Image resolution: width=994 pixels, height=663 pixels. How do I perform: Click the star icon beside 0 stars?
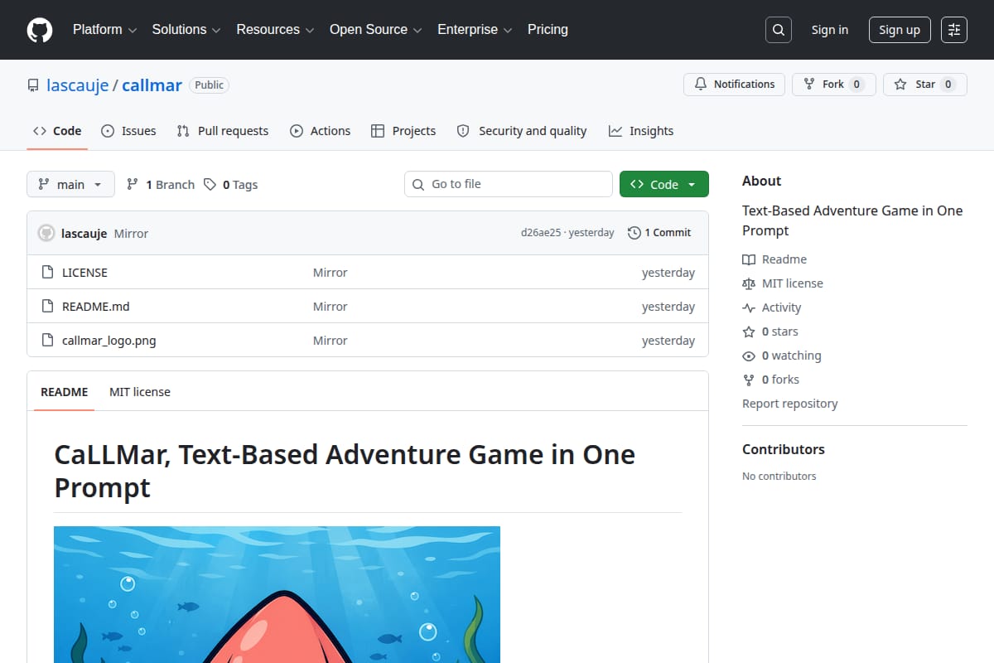[749, 331]
